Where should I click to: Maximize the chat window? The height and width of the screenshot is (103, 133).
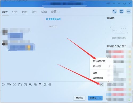[x=124, y=3]
